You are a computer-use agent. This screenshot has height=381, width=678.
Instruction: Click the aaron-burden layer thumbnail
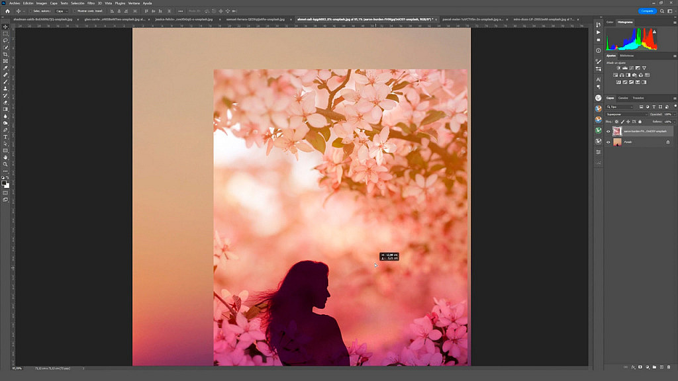point(618,132)
